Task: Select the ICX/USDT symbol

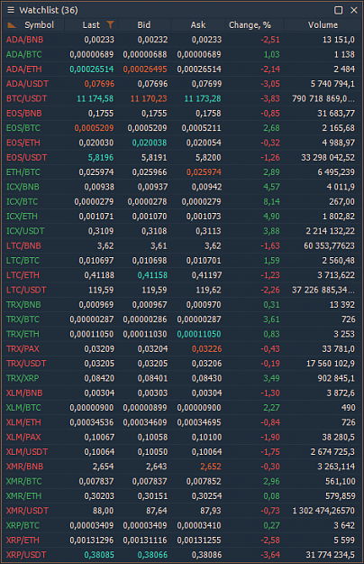Action: (25, 231)
